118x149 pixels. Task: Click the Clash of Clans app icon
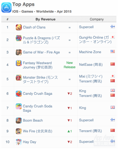(x=19, y=27)
